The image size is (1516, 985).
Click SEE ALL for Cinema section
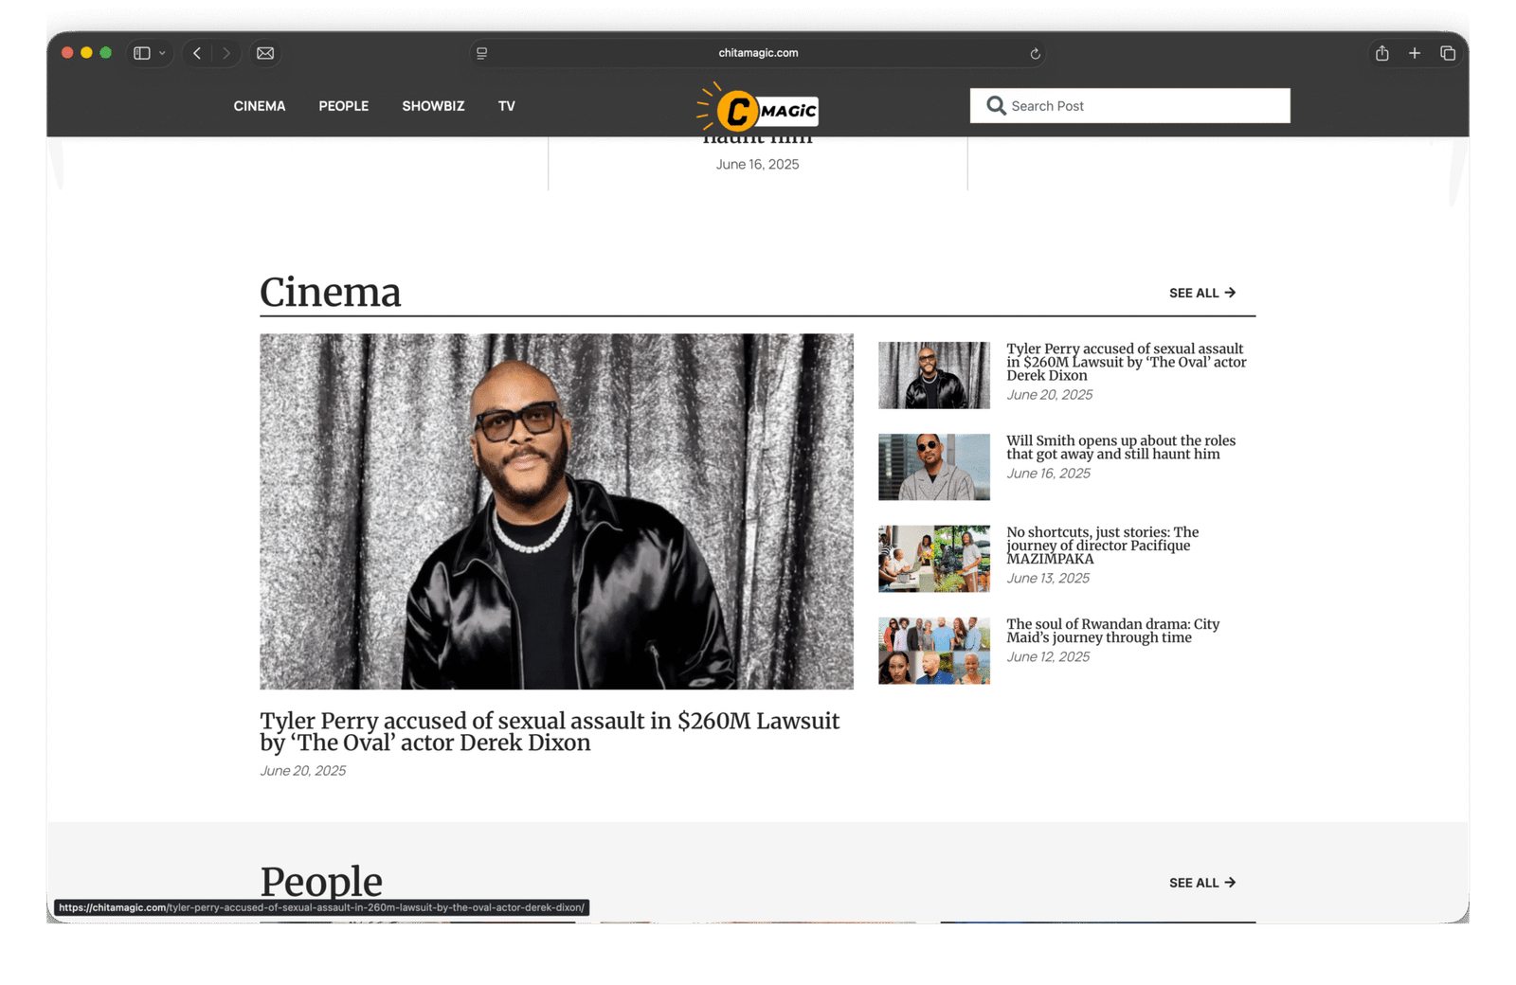pyautogui.click(x=1202, y=293)
